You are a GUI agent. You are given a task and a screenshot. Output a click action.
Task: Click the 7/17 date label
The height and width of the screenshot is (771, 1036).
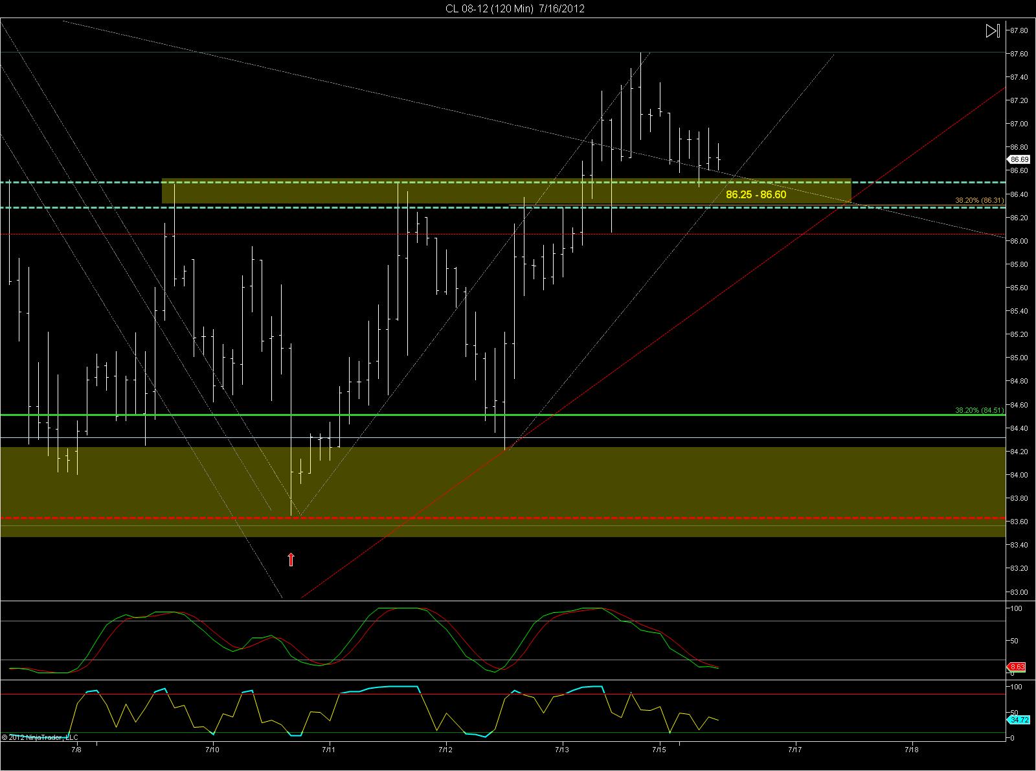pos(795,749)
